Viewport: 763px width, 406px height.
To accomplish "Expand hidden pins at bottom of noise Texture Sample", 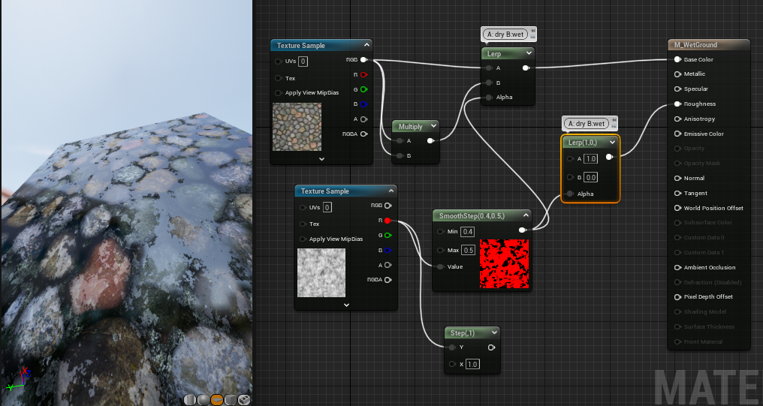I will point(346,305).
